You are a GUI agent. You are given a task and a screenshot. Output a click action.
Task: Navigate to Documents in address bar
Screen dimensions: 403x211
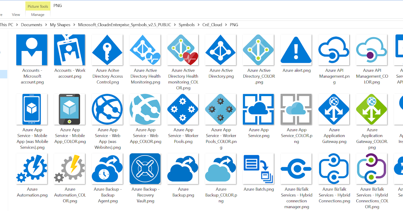[32, 25]
